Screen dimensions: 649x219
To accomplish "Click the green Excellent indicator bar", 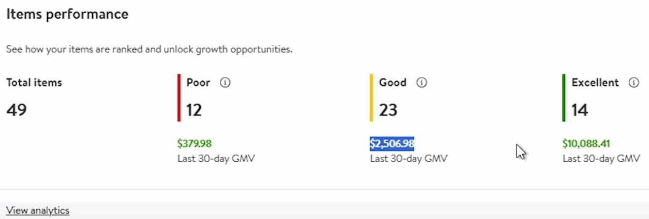I will [x=564, y=98].
